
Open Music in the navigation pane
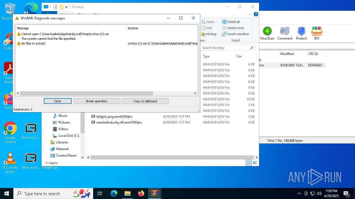[60, 116]
